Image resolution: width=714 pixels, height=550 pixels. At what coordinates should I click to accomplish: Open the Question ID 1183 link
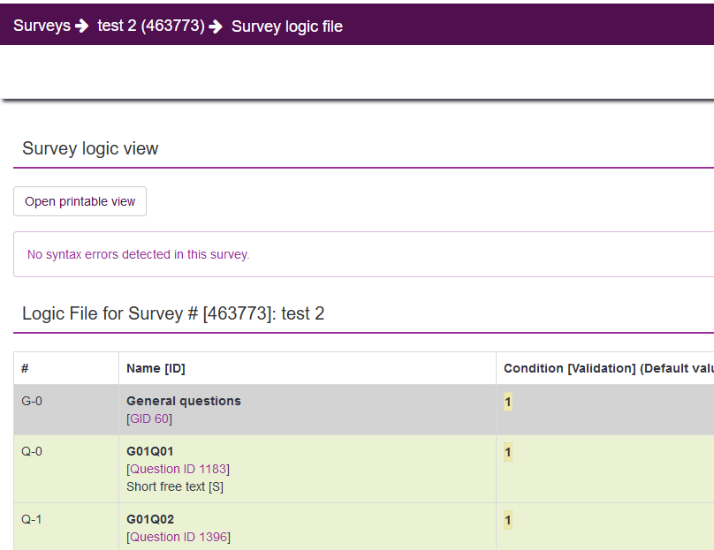click(178, 469)
